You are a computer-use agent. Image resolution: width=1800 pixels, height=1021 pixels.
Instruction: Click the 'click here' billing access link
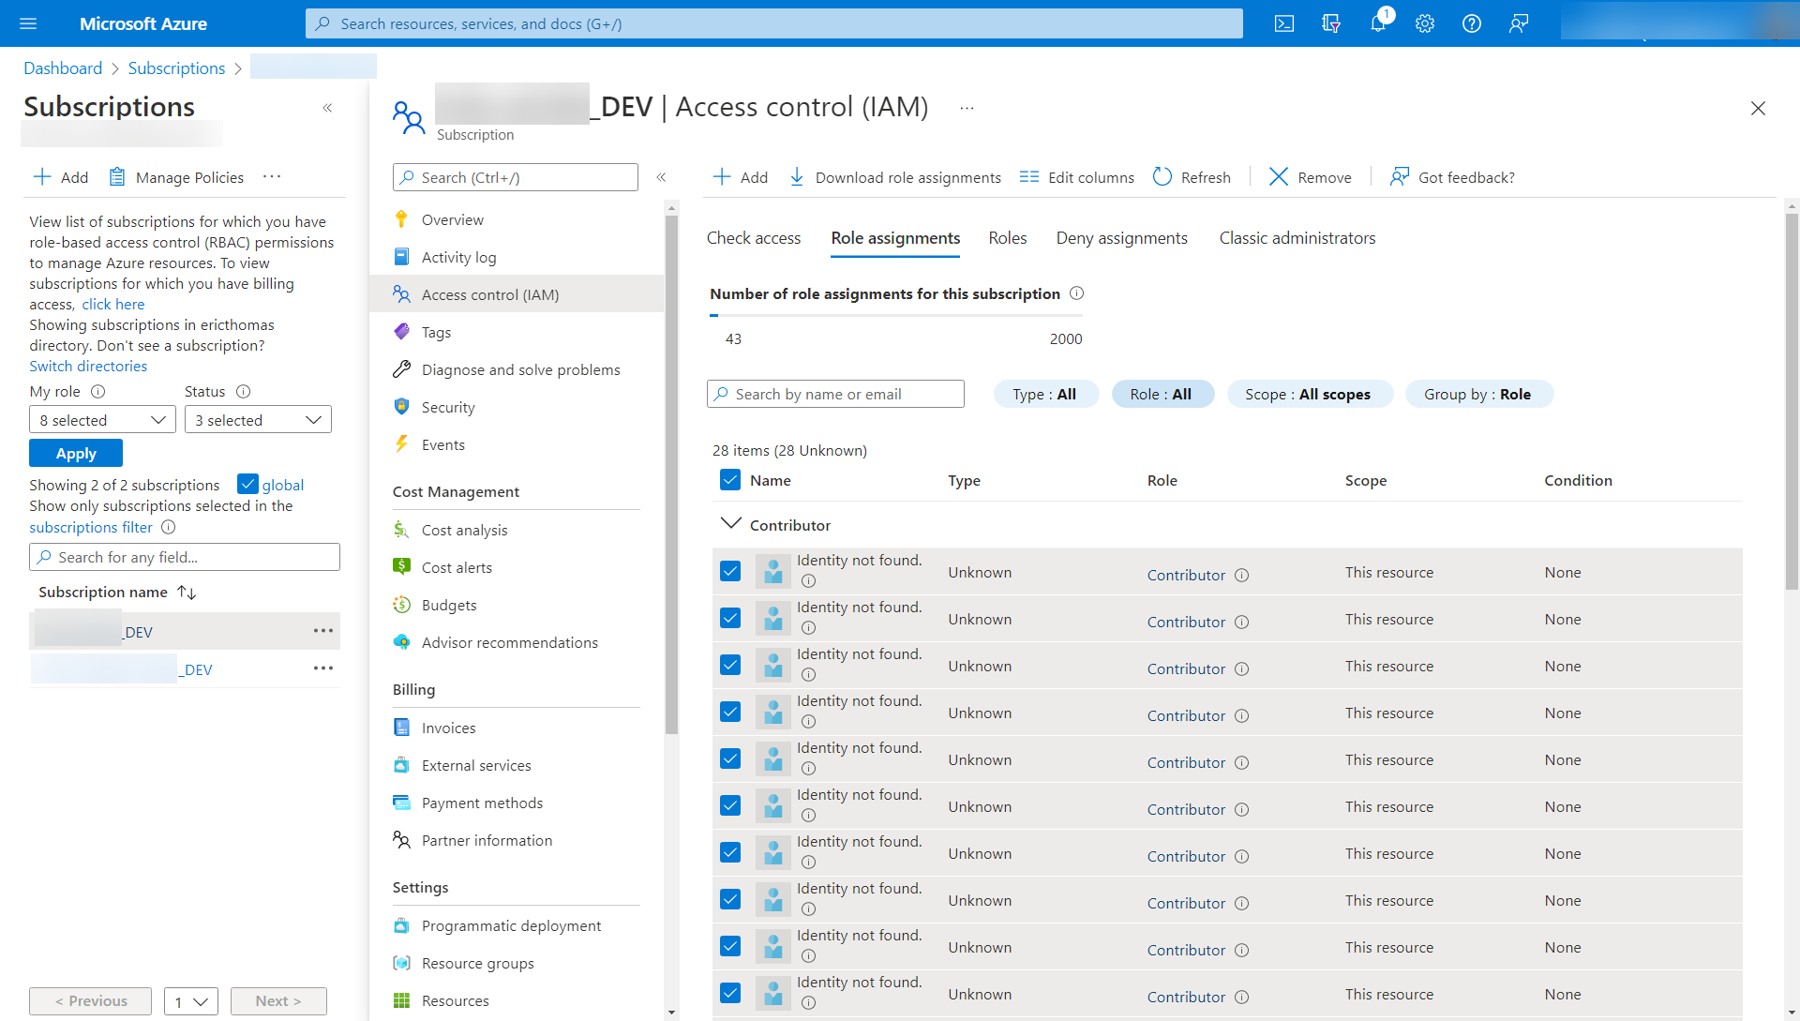[x=113, y=305]
